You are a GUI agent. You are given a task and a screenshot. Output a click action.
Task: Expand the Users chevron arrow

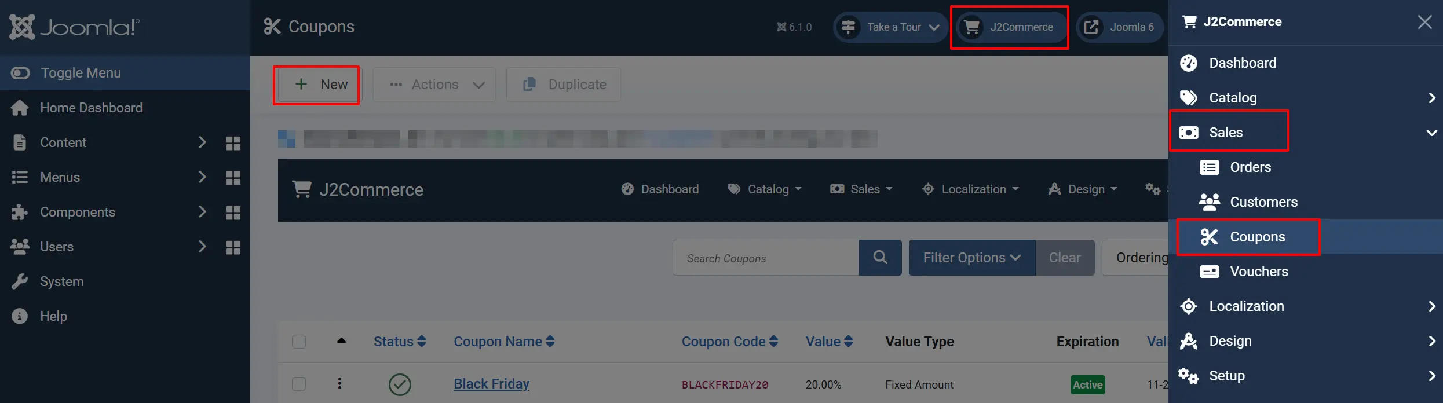point(202,247)
